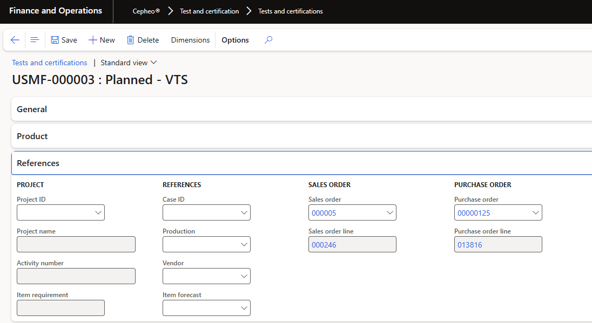The image size is (592, 323).
Task: Open the Options menu tab
Action: (x=235, y=40)
